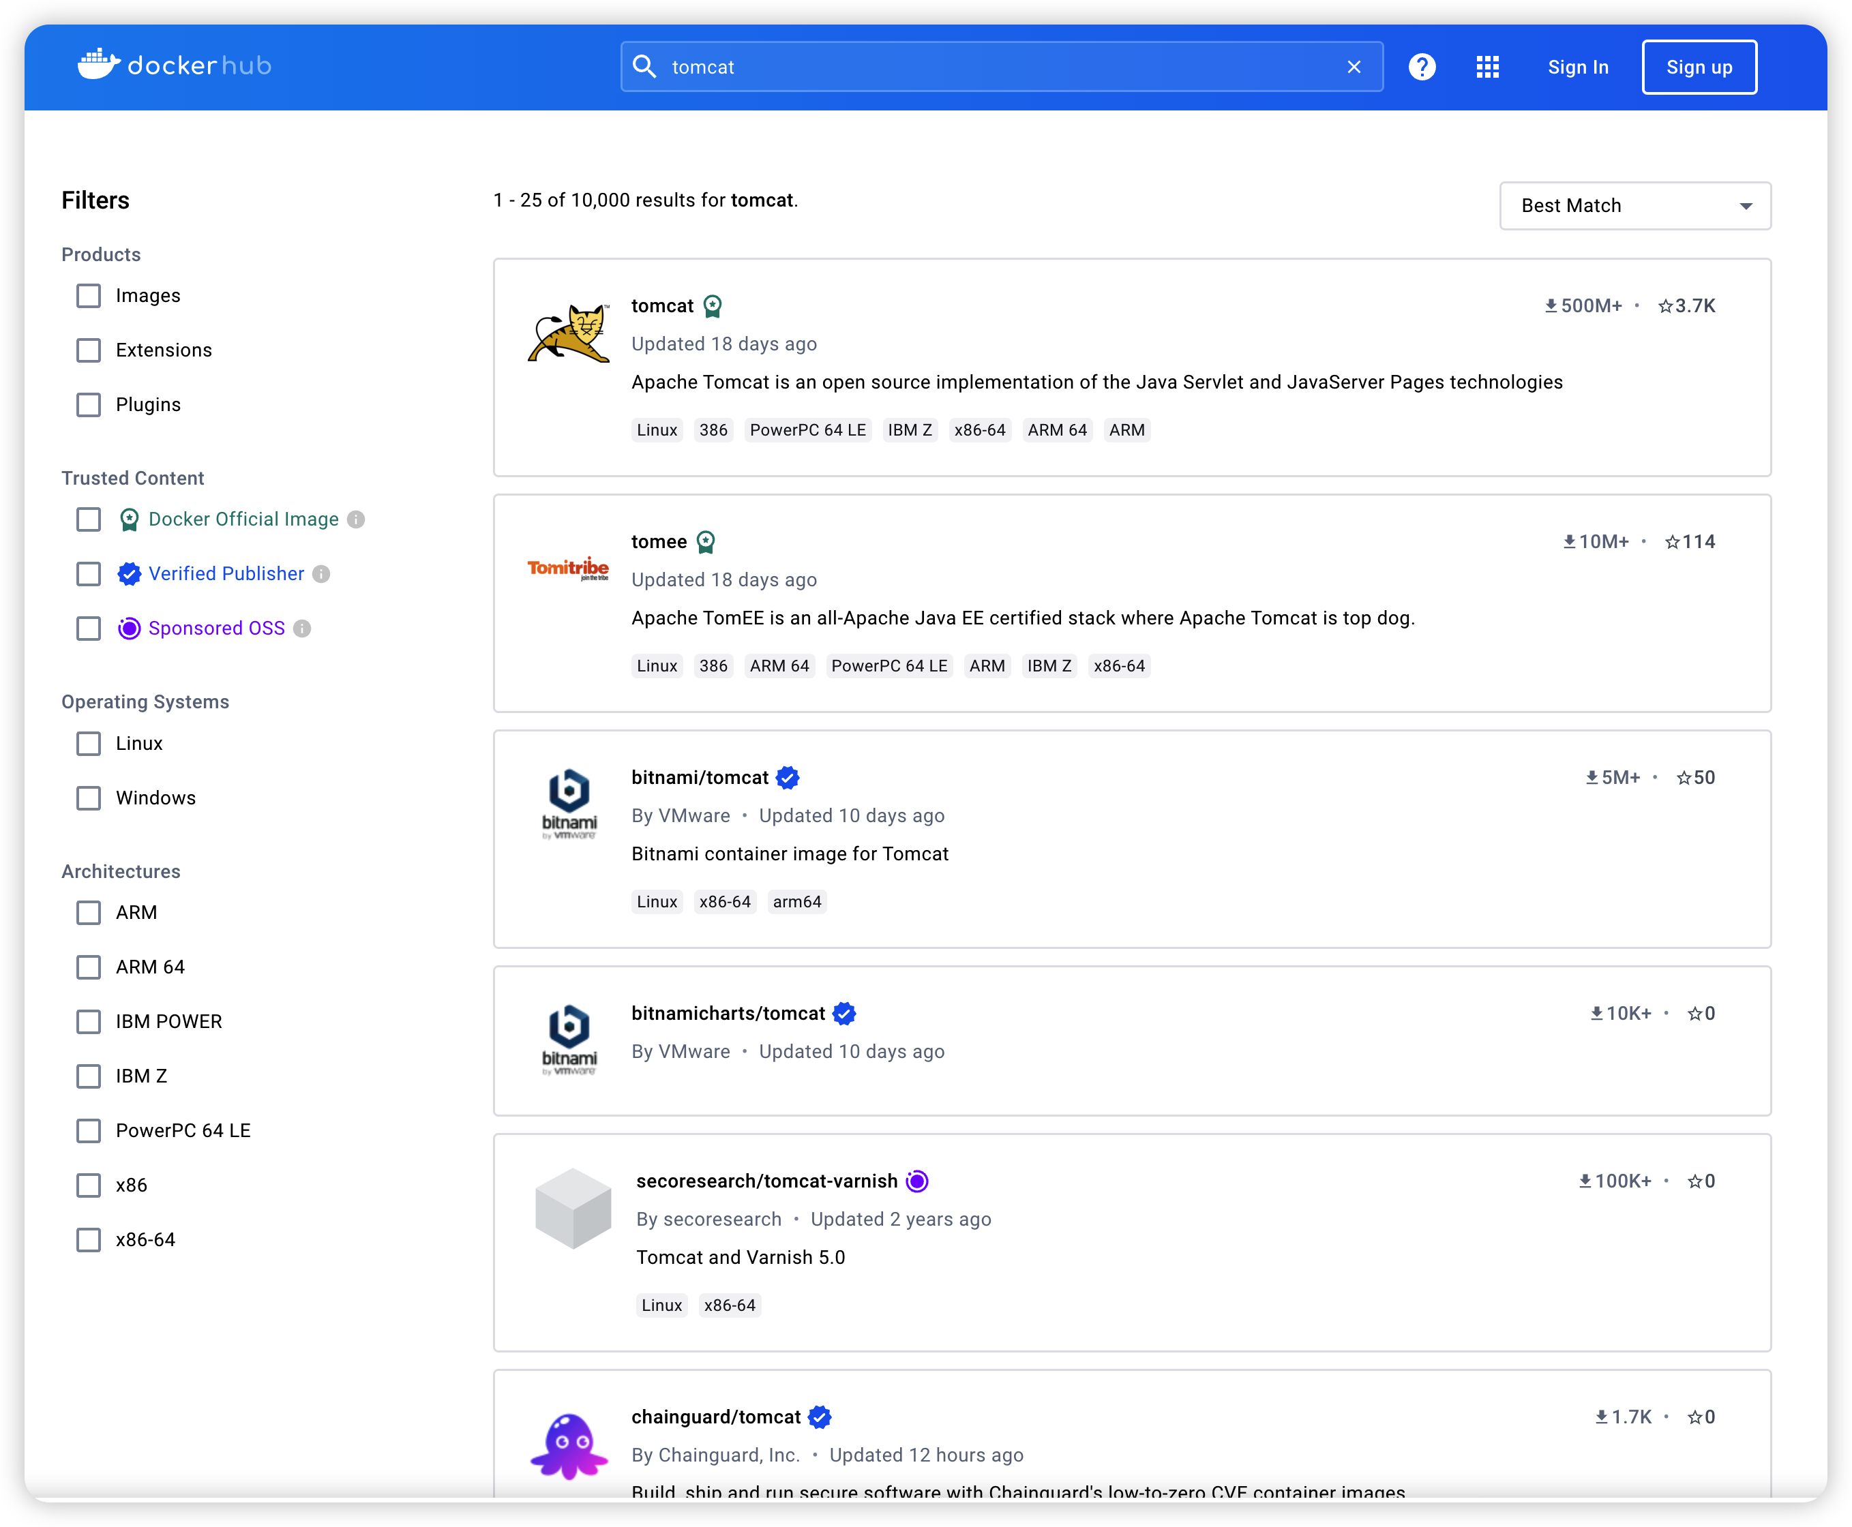Click info icon next to Verified Publisher
Image resolution: width=1852 pixels, height=1527 pixels.
(322, 575)
